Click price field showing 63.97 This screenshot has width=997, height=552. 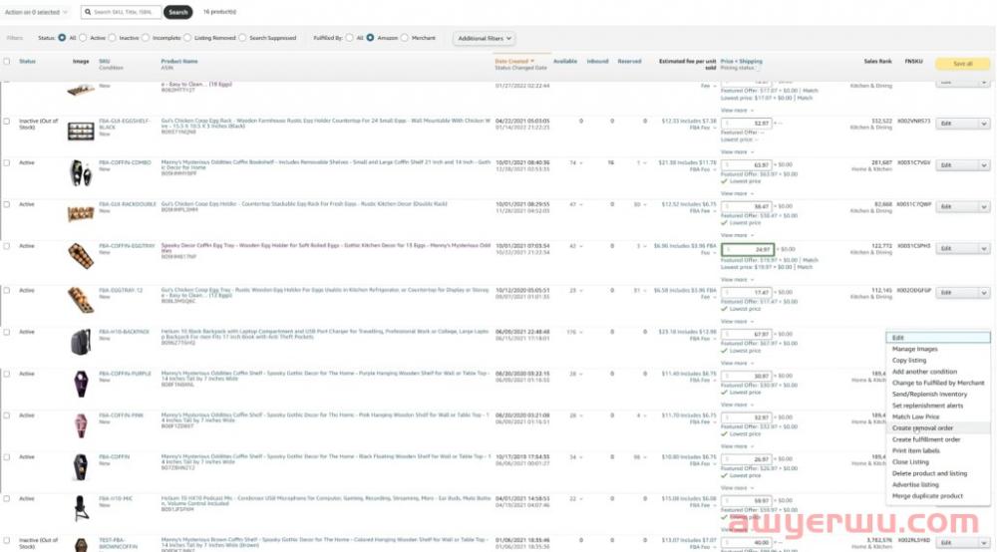point(747,165)
